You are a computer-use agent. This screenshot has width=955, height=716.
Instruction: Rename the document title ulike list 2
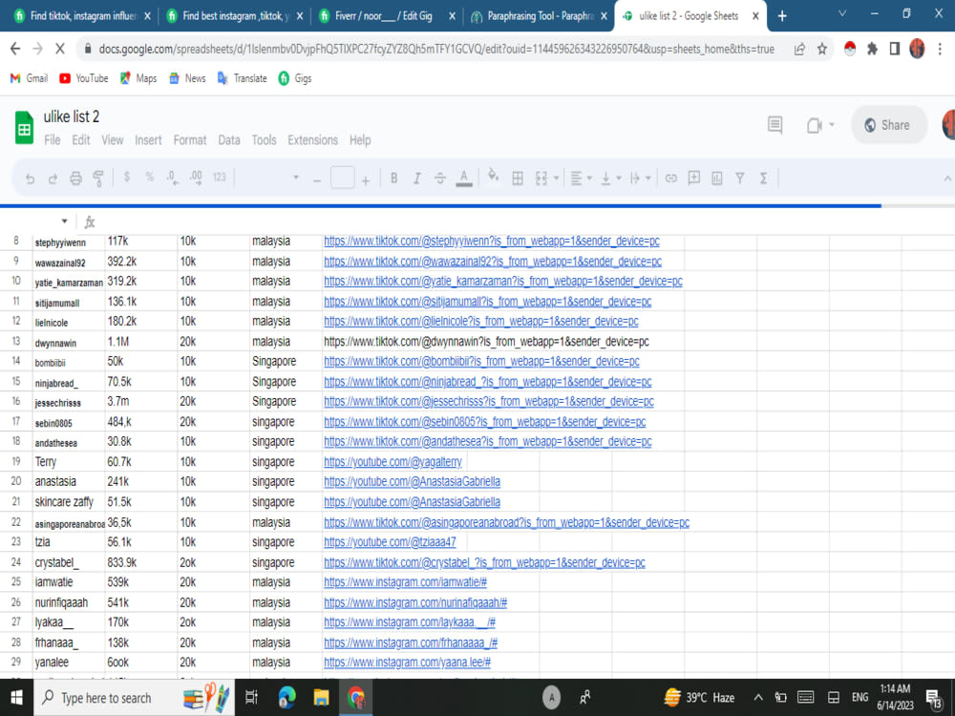72,116
